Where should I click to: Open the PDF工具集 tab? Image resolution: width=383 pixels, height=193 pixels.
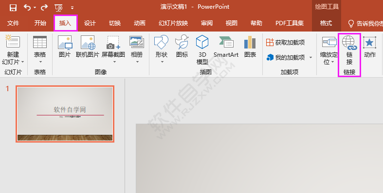point(290,23)
